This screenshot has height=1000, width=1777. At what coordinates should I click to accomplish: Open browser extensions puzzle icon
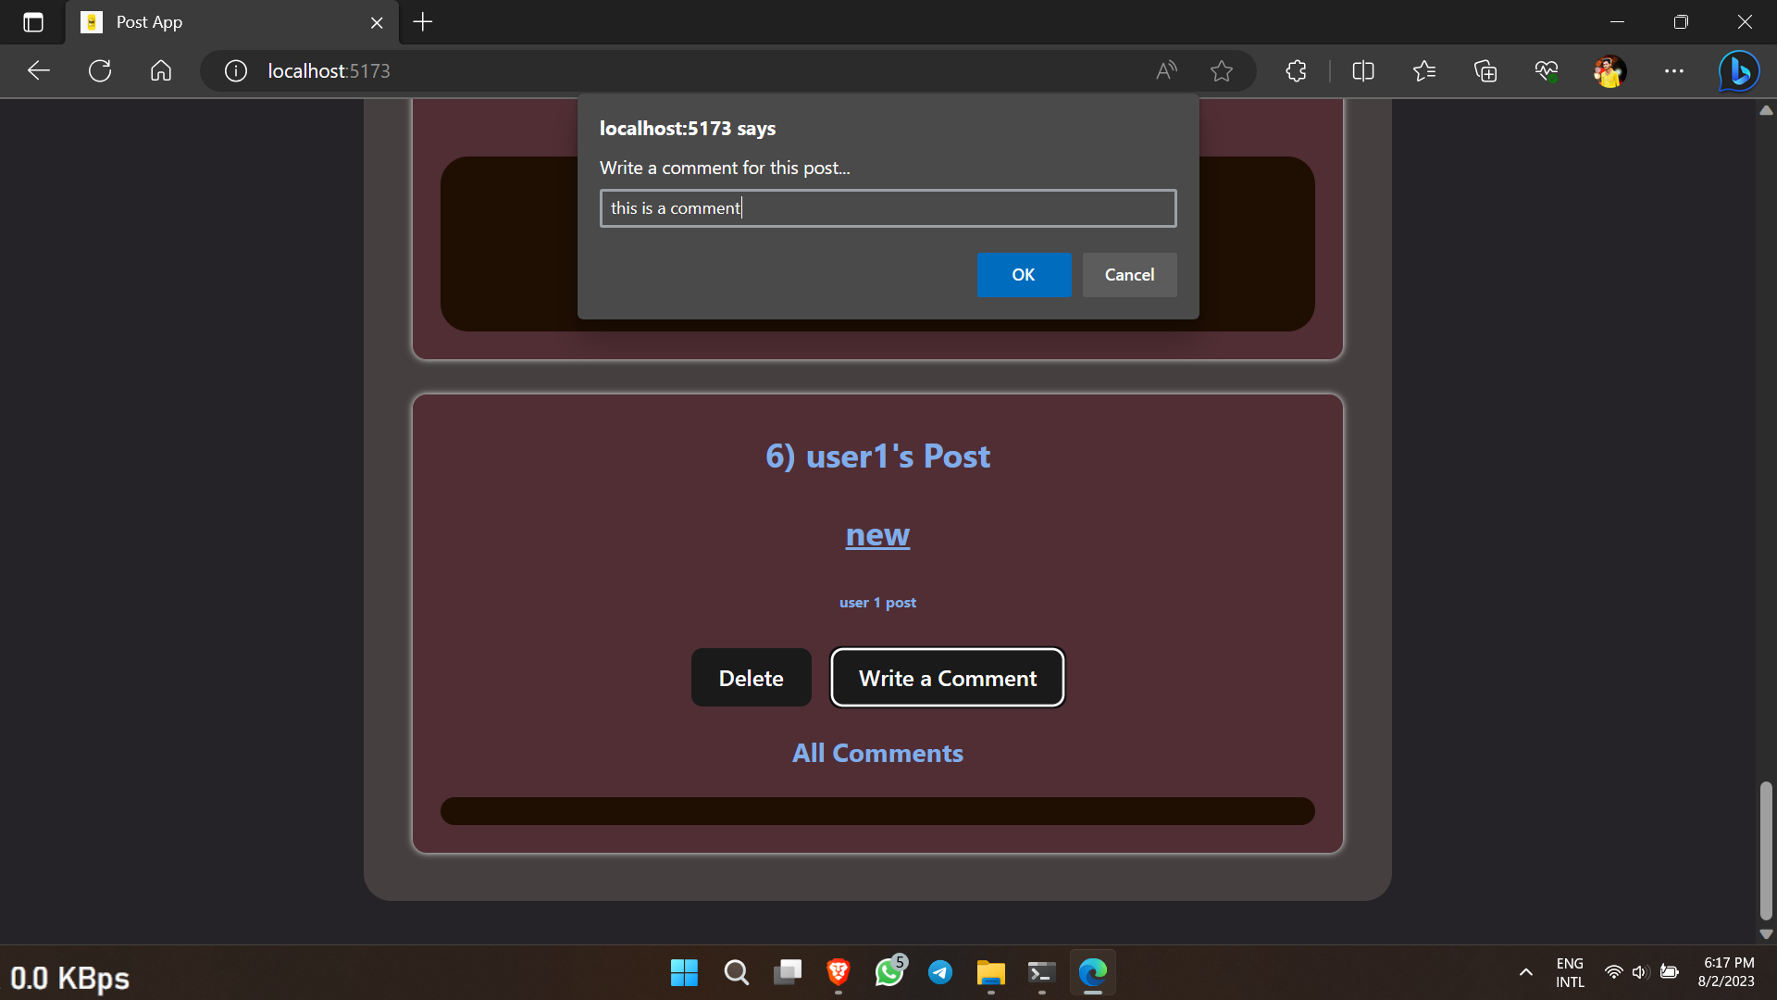[1296, 71]
